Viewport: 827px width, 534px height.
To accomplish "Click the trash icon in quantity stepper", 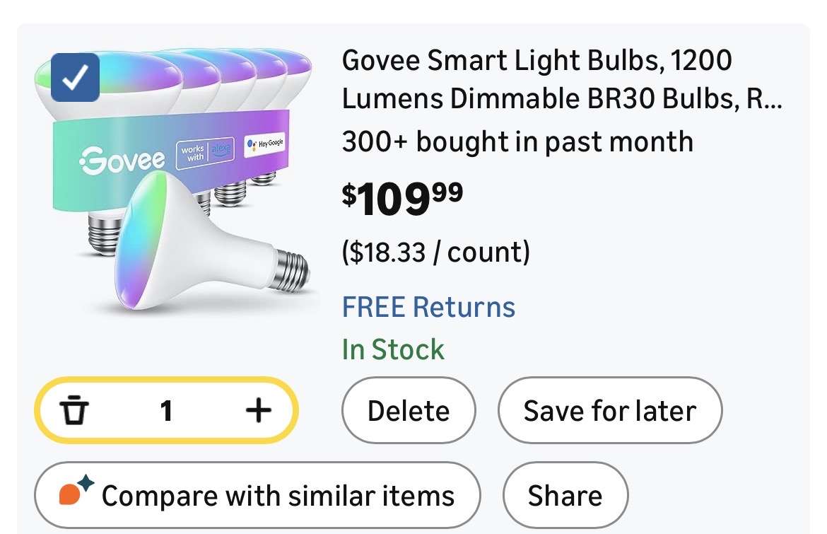I will (x=74, y=410).
